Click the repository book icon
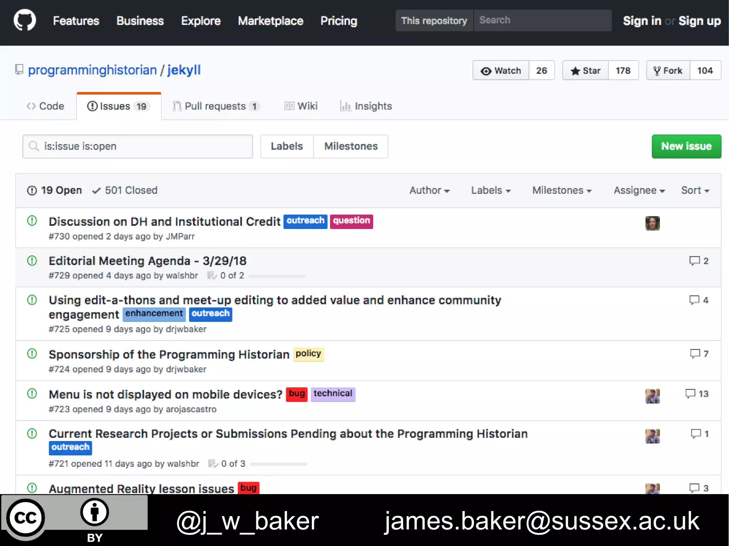The image size is (729, 546). coord(19,70)
